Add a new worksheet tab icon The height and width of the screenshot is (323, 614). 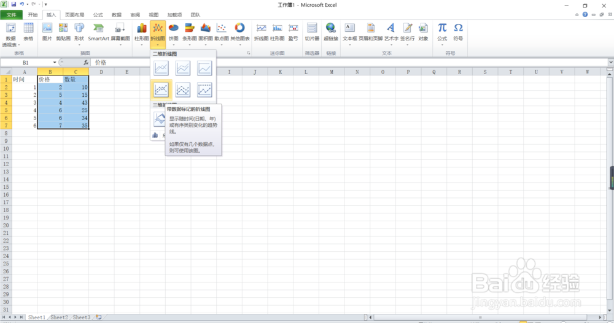coord(99,317)
